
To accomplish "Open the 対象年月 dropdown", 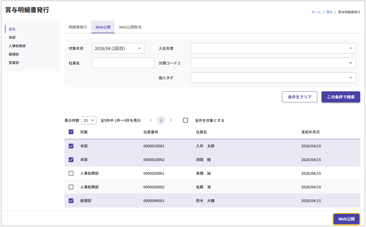I will [x=118, y=49].
